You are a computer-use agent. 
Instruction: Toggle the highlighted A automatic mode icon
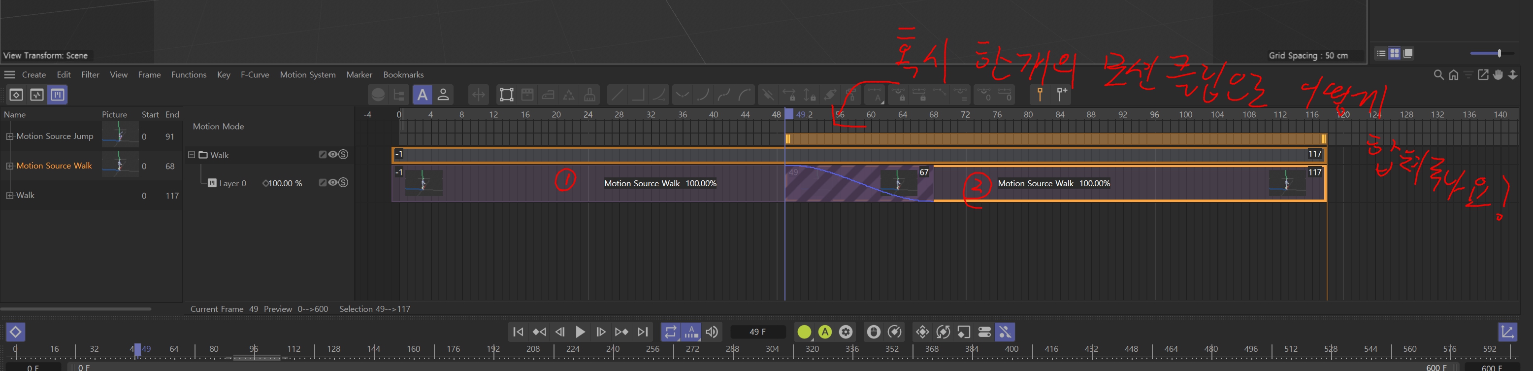tap(422, 95)
